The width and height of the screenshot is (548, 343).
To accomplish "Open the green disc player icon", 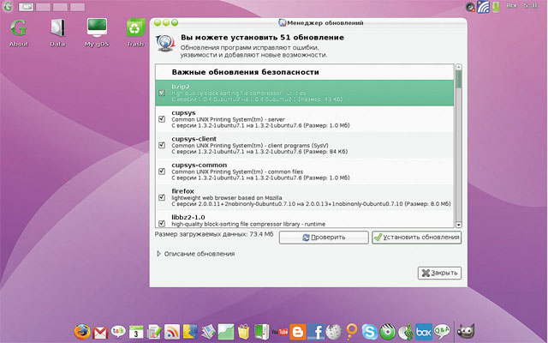I will click(x=387, y=332).
